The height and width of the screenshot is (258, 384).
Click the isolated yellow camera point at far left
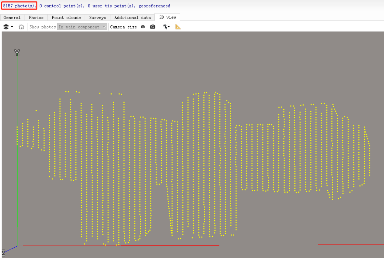click(x=36, y=111)
